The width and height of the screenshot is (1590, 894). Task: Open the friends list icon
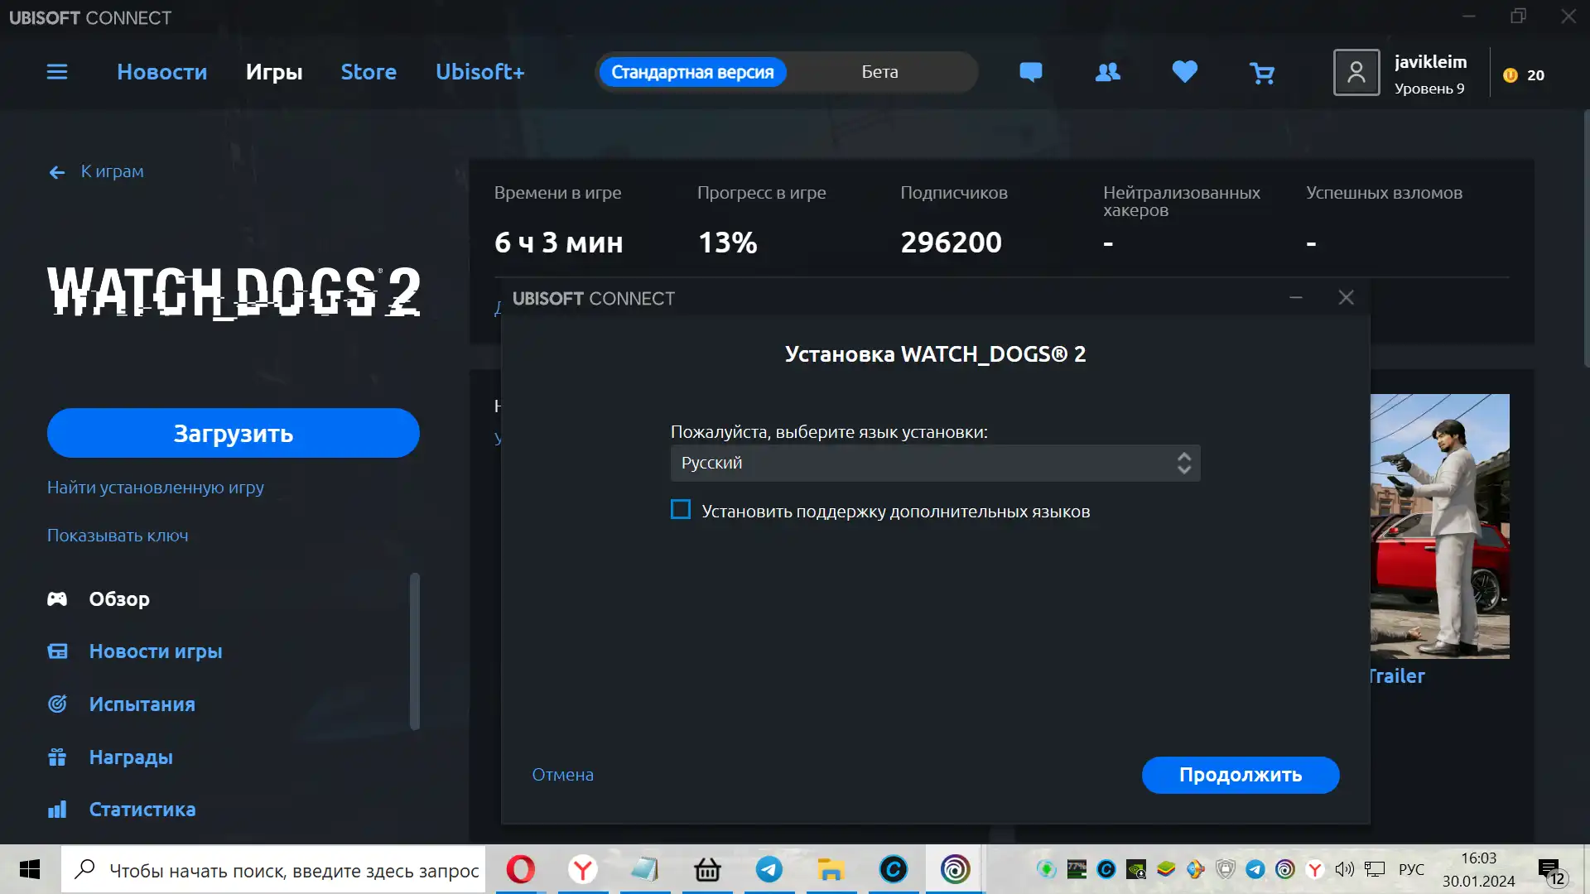click(1107, 72)
